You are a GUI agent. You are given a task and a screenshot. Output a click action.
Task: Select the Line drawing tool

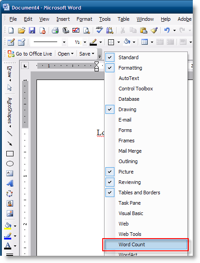(x=10, y=133)
